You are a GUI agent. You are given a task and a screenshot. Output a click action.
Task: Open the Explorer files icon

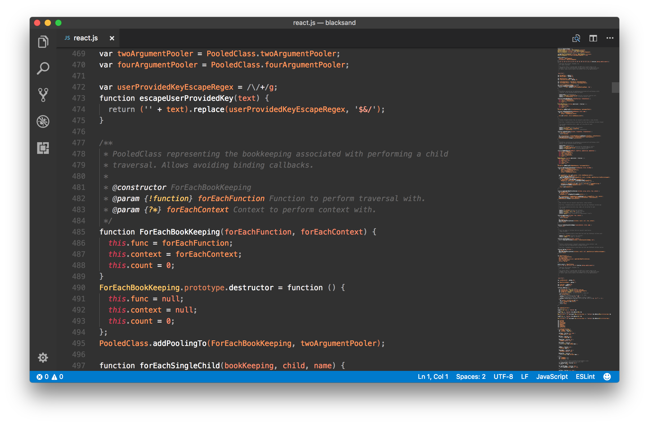click(43, 42)
